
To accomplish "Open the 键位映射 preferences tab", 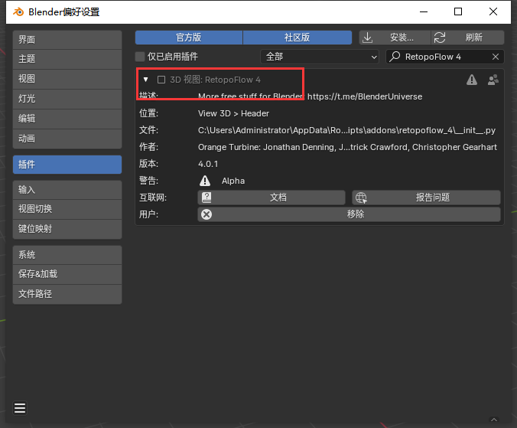I will tap(67, 229).
